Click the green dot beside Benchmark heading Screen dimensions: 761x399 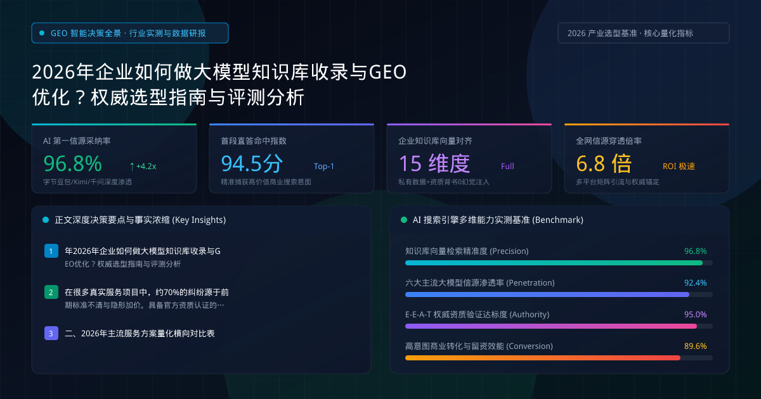coord(404,220)
